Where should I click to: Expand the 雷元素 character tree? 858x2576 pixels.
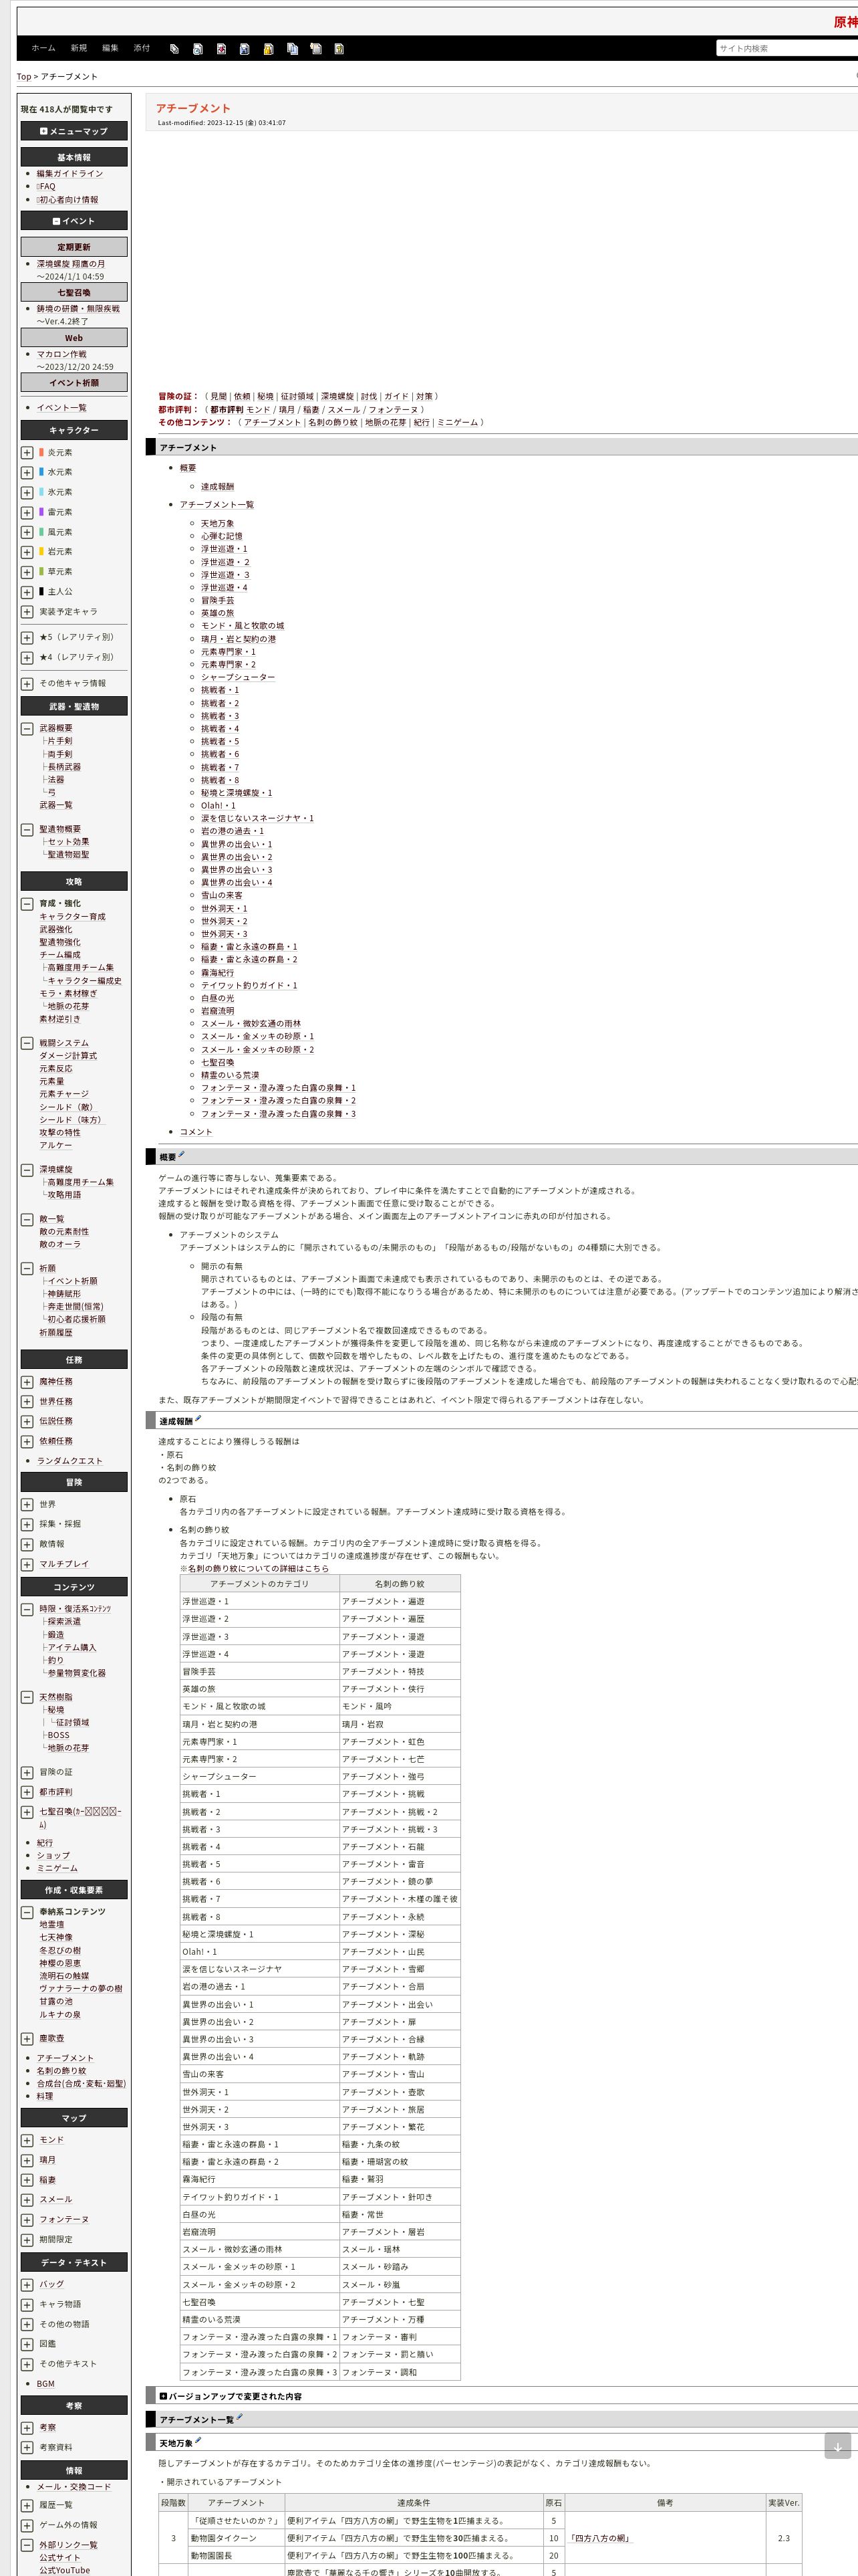27,513
